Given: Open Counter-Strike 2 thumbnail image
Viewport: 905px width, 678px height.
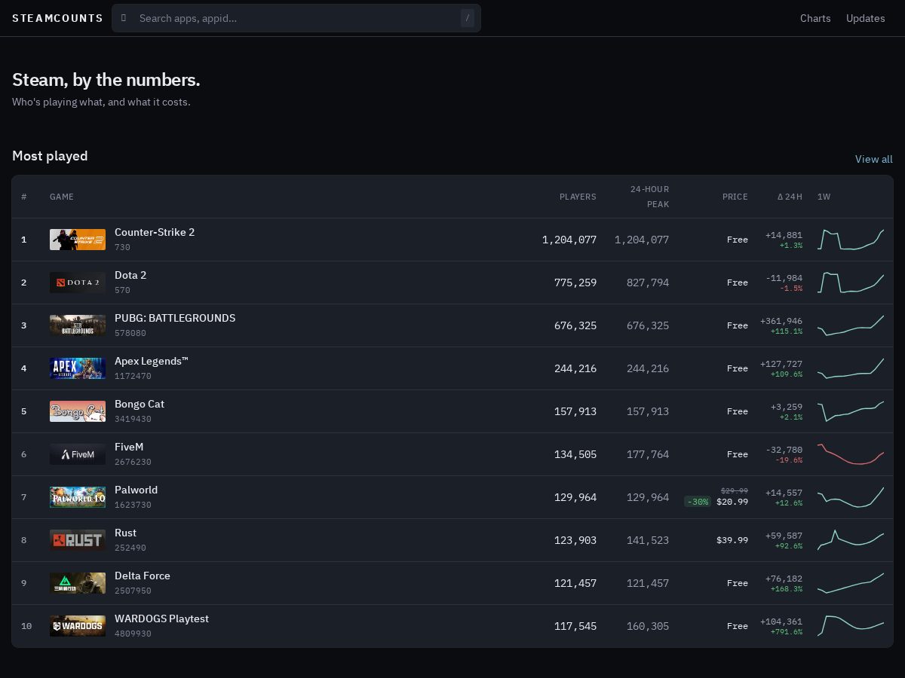Looking at the screenshot, I should click(x=78, y=240).
